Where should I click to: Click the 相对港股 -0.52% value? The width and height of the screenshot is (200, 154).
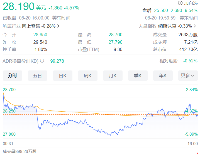pos(190,61)
